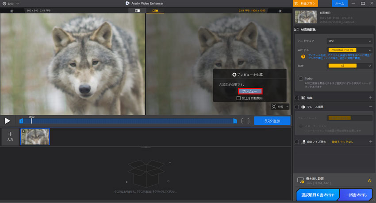Select the 前 preview label tab
The image size is (376, 203).
12,11
